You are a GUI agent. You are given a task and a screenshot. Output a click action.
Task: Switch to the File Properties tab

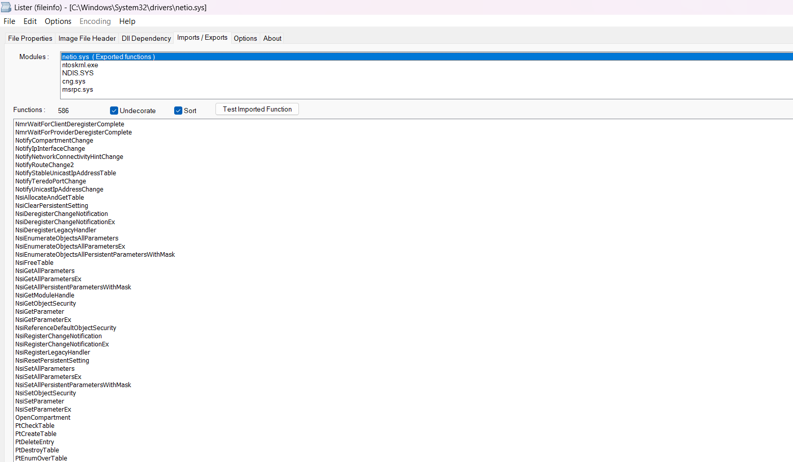tap(30, 38)
